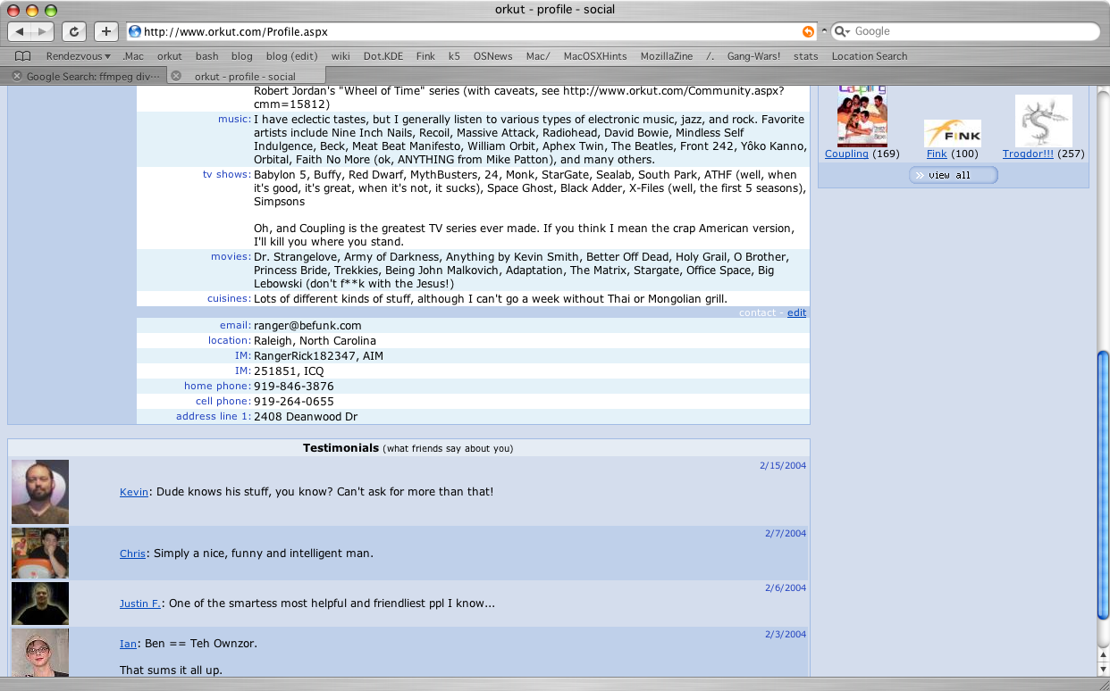The image size is (1110, 691).
Task: Click the address 2408 Deanwood Dr text
Action: click(x=306, y=417)
